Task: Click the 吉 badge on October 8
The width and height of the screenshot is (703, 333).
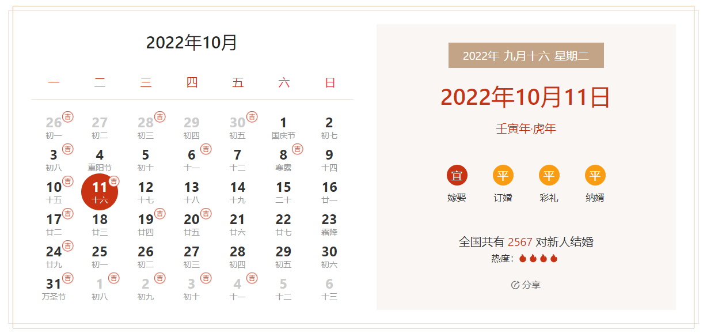Action: click(x=298, y=149)
